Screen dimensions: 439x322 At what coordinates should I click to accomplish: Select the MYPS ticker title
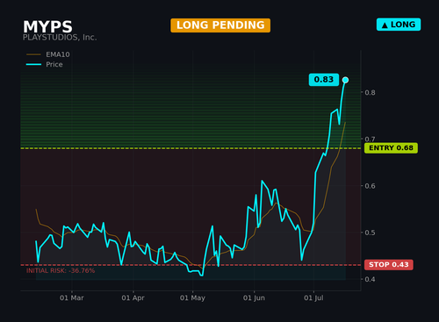tap(47, 27)
